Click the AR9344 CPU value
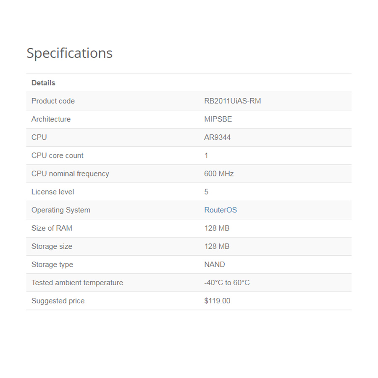378x378 pixels. (x=217, y=137)
